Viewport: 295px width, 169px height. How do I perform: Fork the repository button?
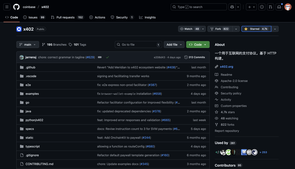(x=220, y=29)
